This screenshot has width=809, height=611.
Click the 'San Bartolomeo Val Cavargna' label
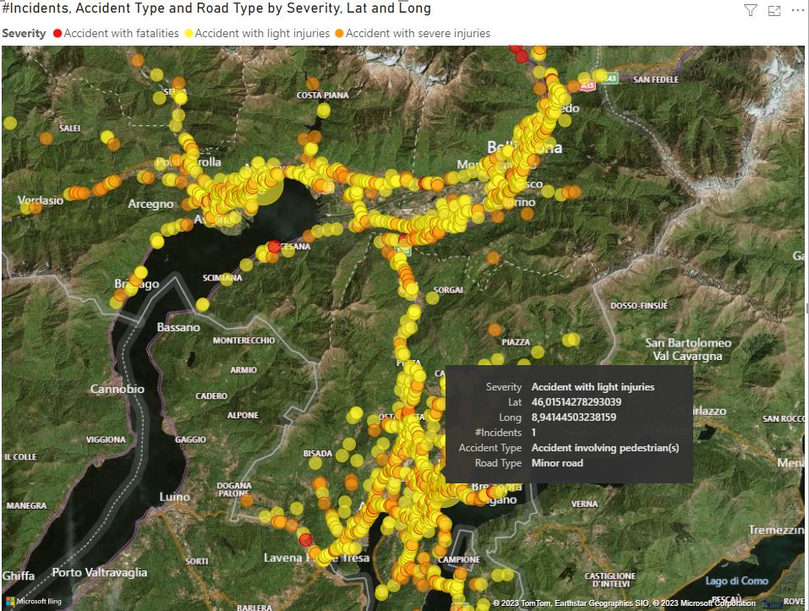688,349
